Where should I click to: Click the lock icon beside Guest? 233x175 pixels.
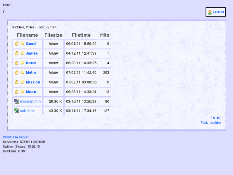(17, 44)
